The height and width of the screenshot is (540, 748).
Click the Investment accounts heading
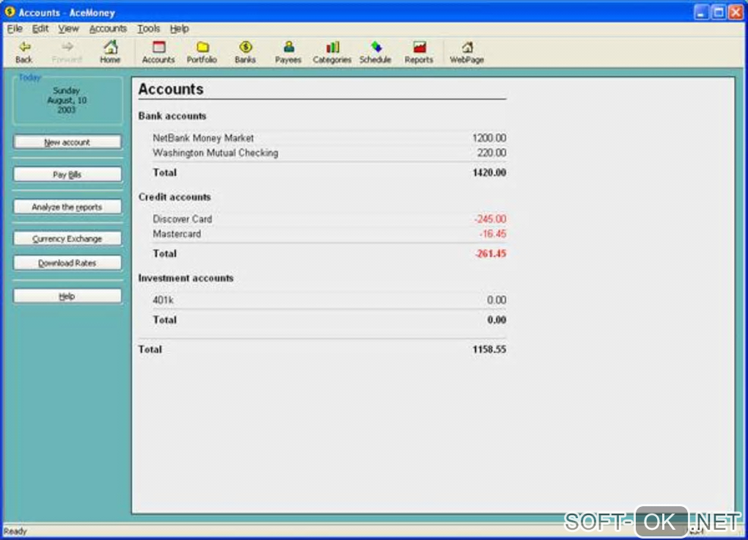click(x=186, y=278)
